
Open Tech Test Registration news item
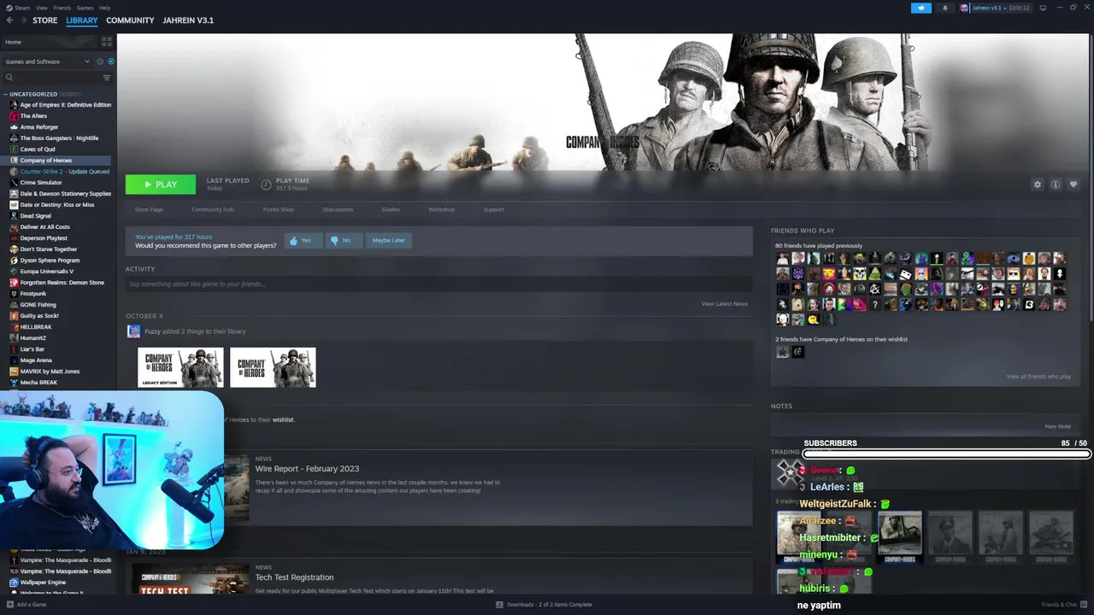point(294,577)
